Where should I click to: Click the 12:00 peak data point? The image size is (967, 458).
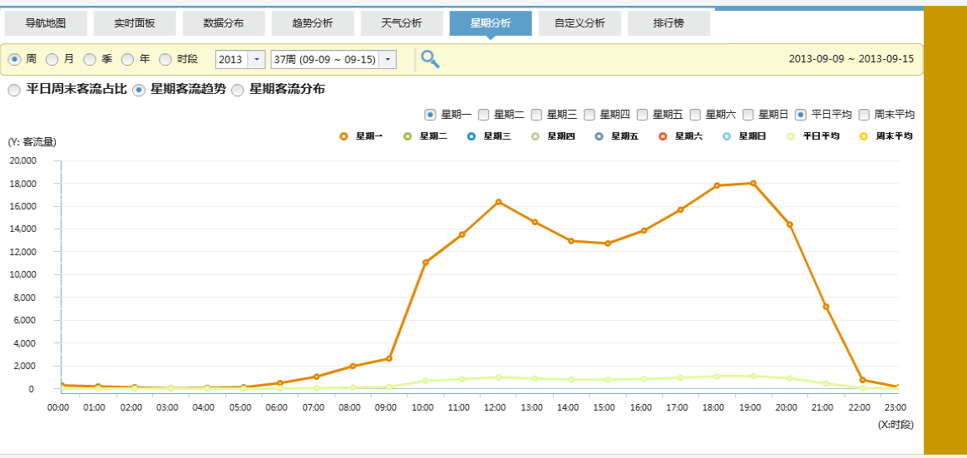[x=498, y=202]
